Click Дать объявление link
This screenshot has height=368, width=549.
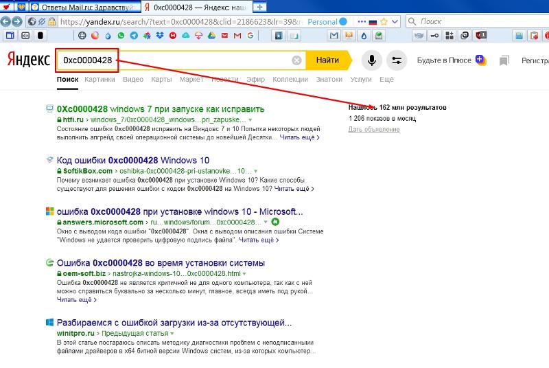tap(374, 129)
